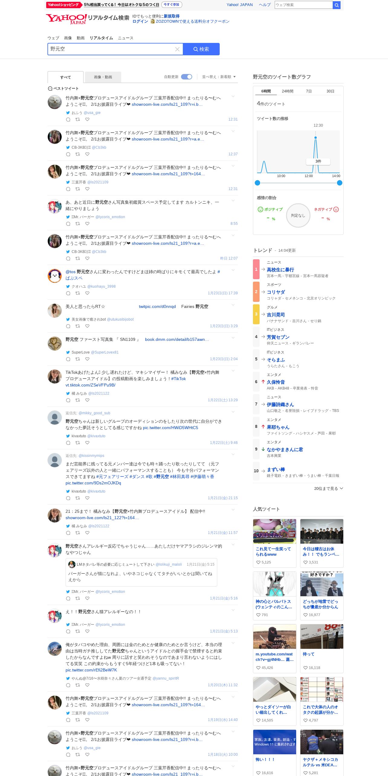
Task: Click the top web search magnifier button
Action: pos(337,5)
